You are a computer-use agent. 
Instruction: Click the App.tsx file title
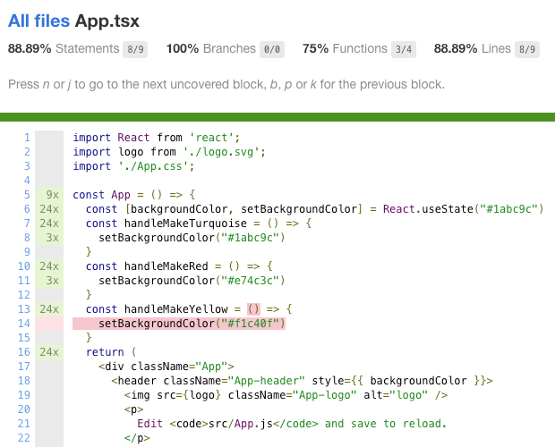pos(107,21)
